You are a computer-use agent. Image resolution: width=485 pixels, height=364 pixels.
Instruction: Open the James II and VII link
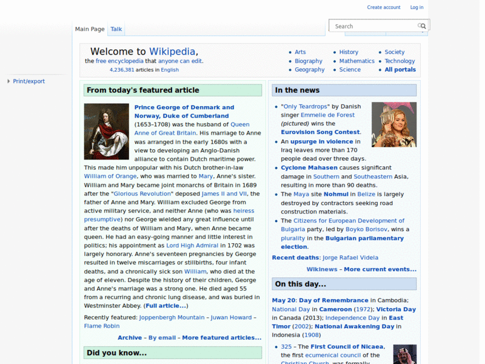pyautogui.click(x=224, y=194)
